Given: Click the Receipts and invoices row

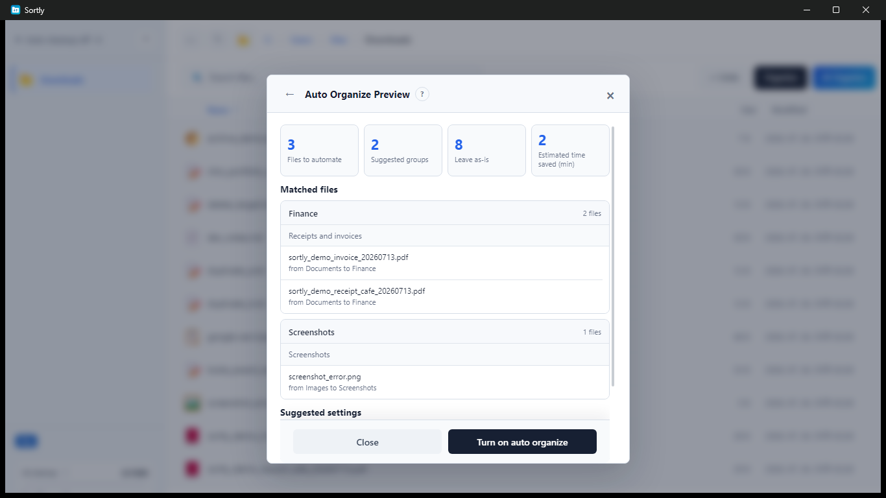Looking at the screenshot, I should pos(445,236).
